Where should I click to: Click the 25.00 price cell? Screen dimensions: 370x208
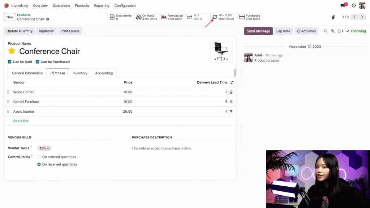point(128,111)
